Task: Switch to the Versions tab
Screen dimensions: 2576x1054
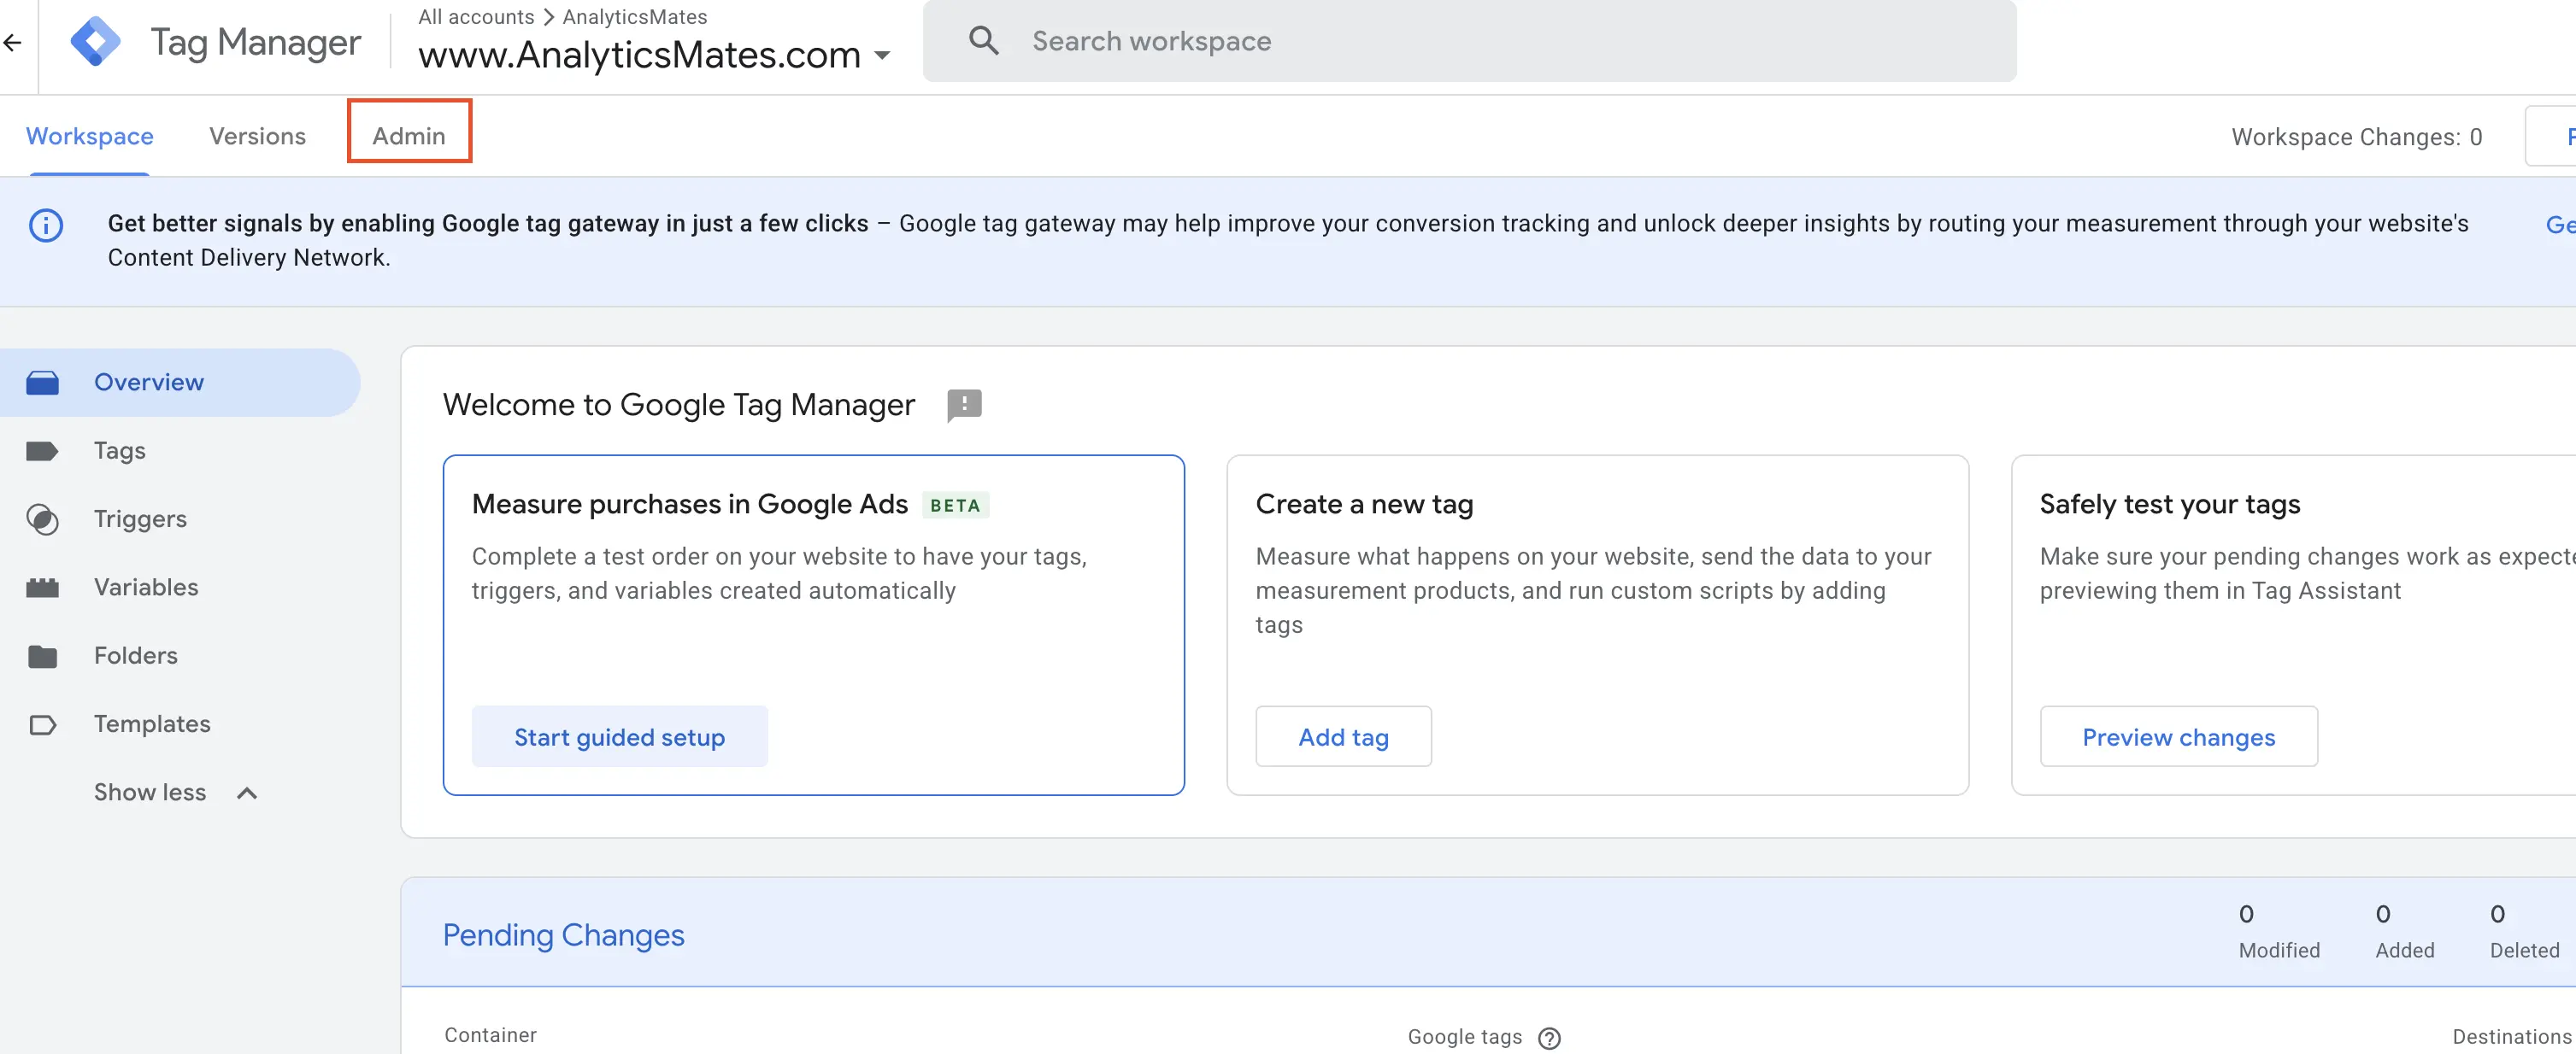Action: click(x=257, y=136)
